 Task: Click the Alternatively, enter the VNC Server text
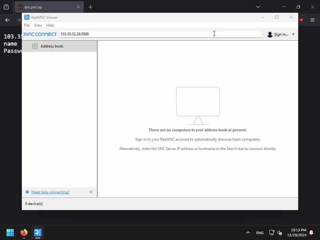[x=198, y=149]
